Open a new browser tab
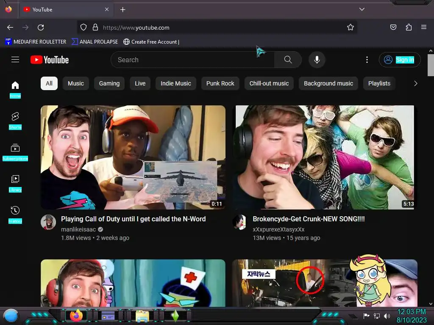Viewport: 434px width, 325px height. point(122,10)
